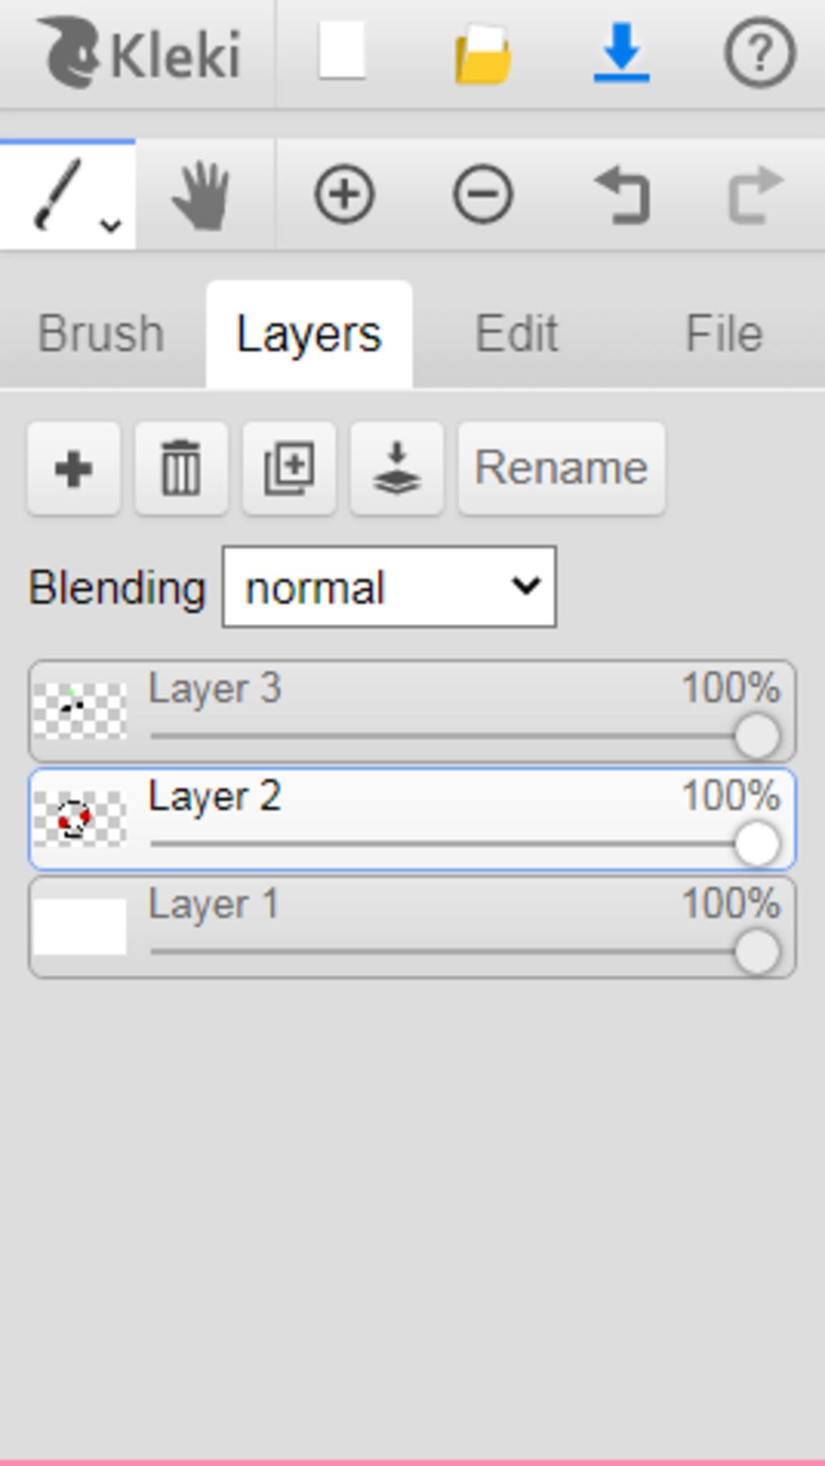This screenshot has height=1466, width=825.
Task: Download the image via the blue arrow
Action: coord(621,53)
